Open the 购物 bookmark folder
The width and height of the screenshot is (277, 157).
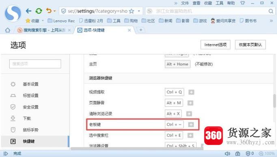coord(131,21)
